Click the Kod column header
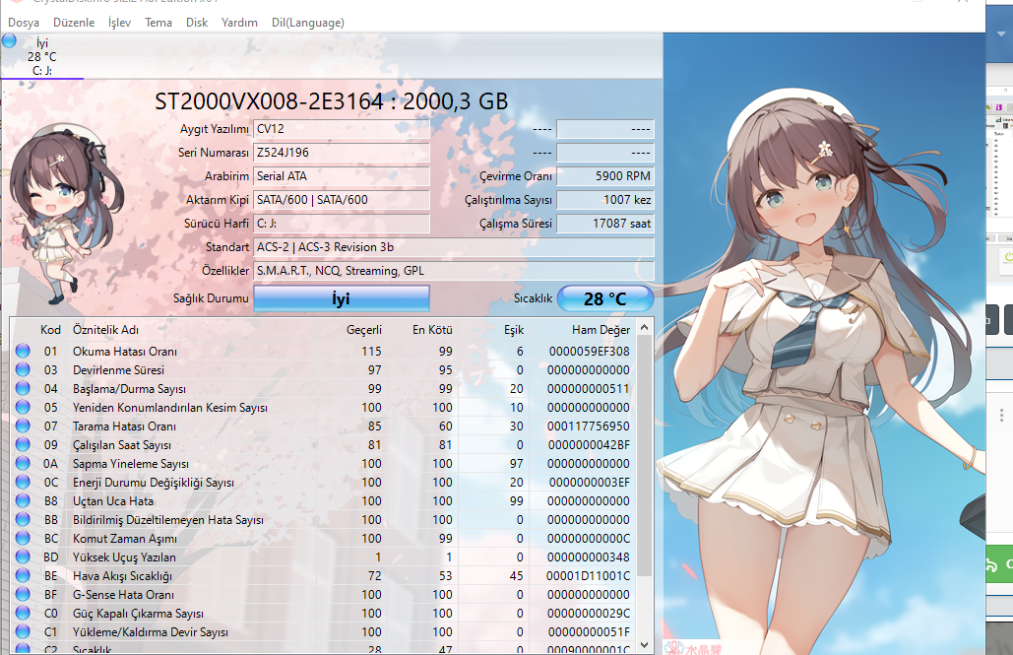This screenshot has height=655, width=1013. pyautogui.click(x=50, y=330)
